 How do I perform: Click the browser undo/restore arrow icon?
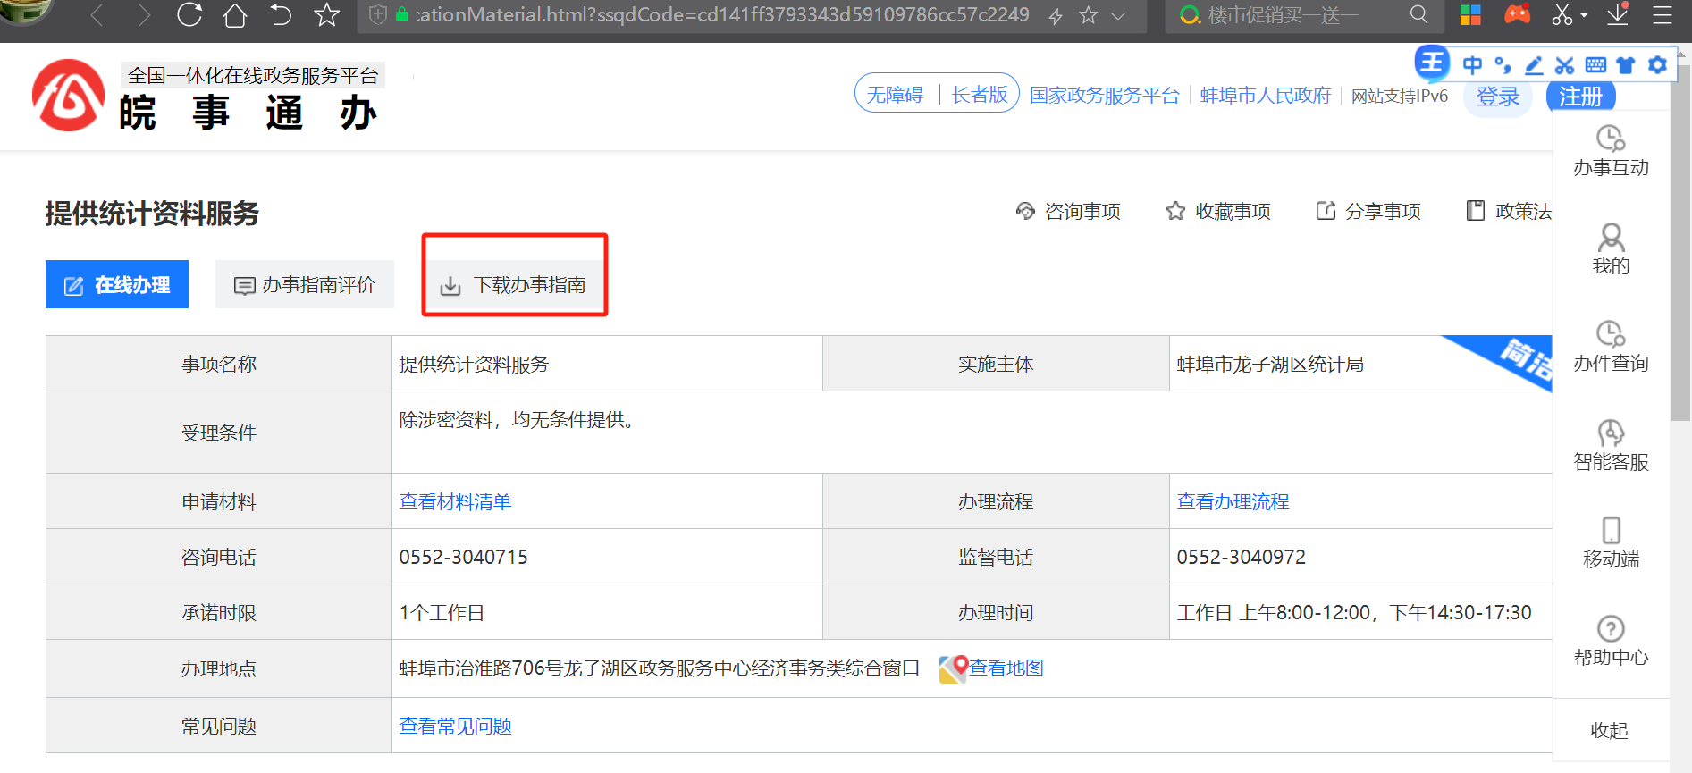tap(281, 15)
